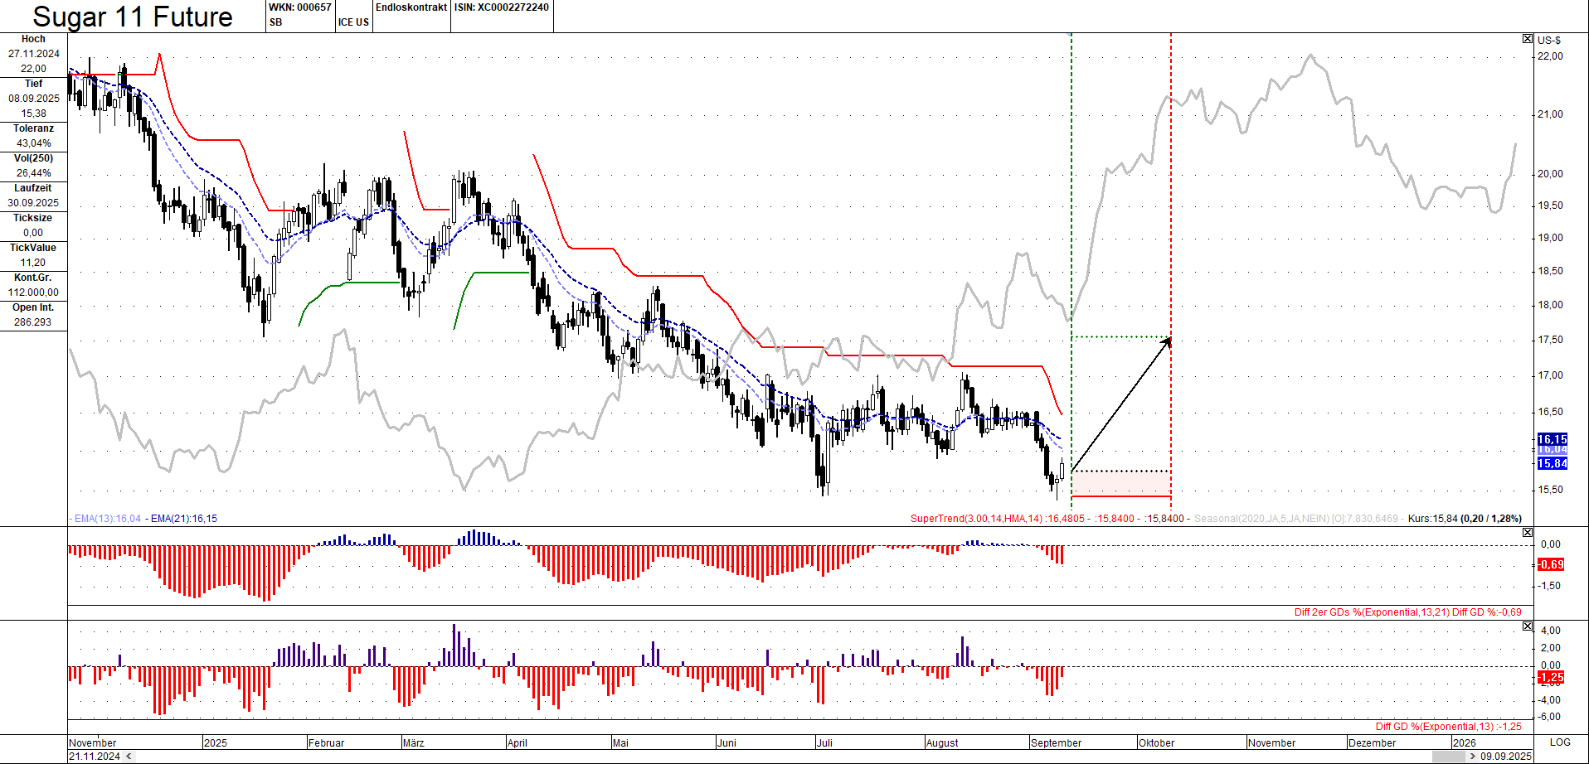The height and width of the screenshot is (764, 1589).
Task: Click left arrow next to start date 21.11.2024
Action: pyautogui.click(x=127, y=757)
